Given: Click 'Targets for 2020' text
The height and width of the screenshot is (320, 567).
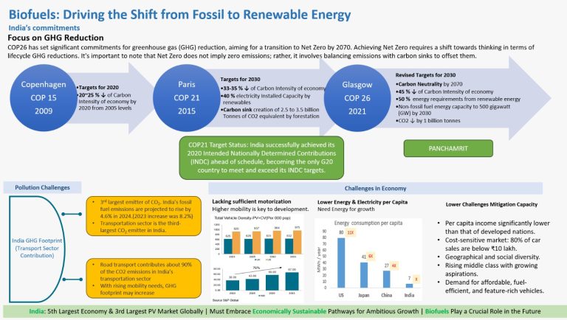Looking at the screenshot, I should click(x=98, y=88).
